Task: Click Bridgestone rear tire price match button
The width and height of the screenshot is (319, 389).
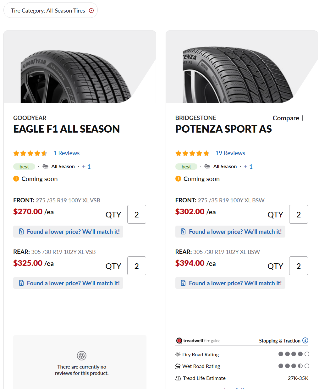Action: point(230,283)
